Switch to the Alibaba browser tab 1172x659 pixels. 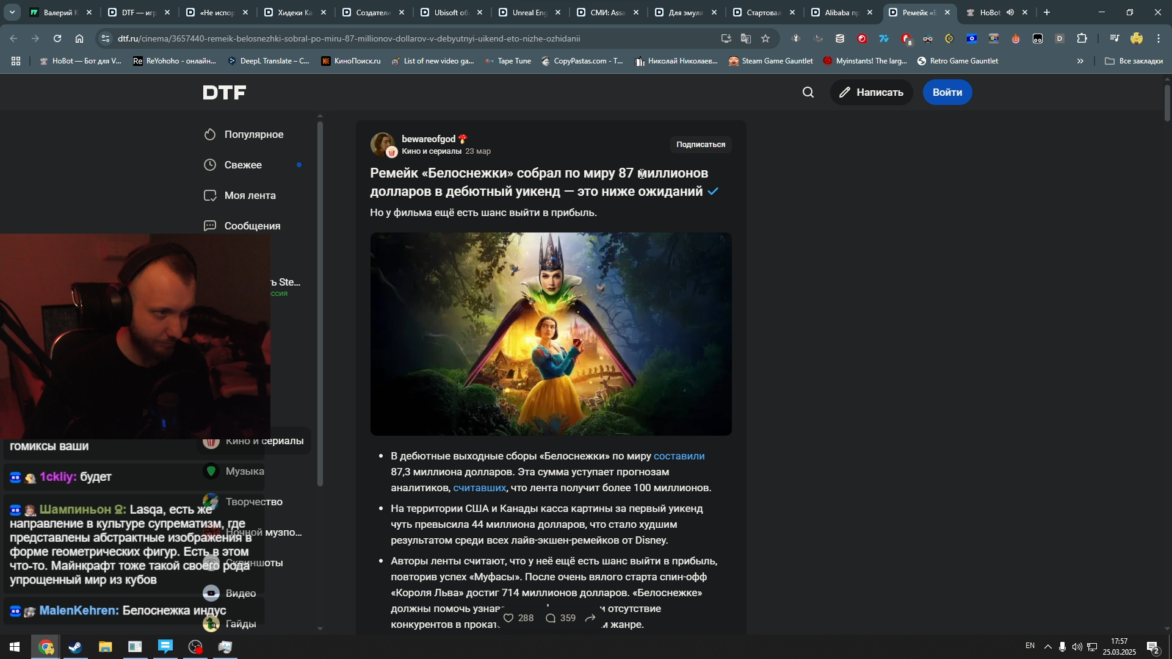click(841, 12)
